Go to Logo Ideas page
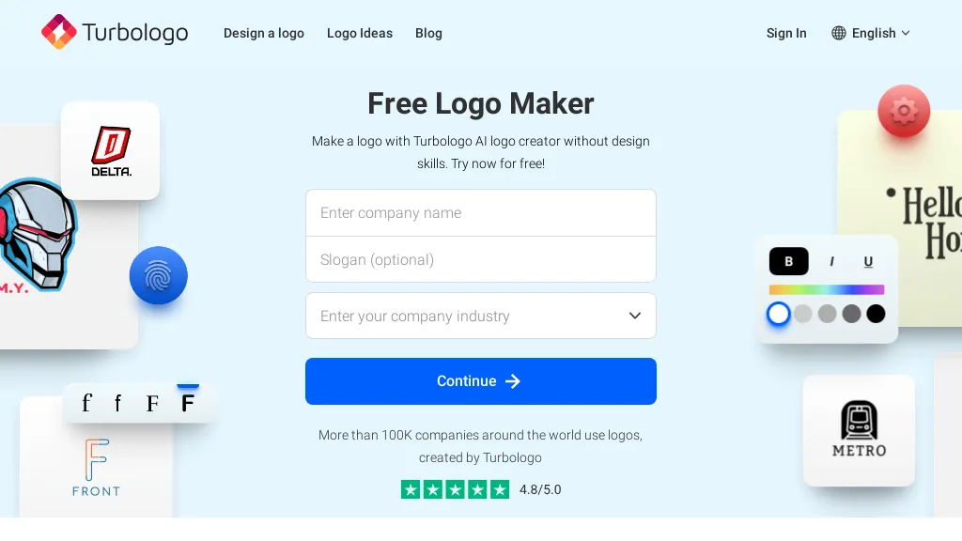Image resolution: width=962 pixels, height=541 pixels. (x=360, y=33)
